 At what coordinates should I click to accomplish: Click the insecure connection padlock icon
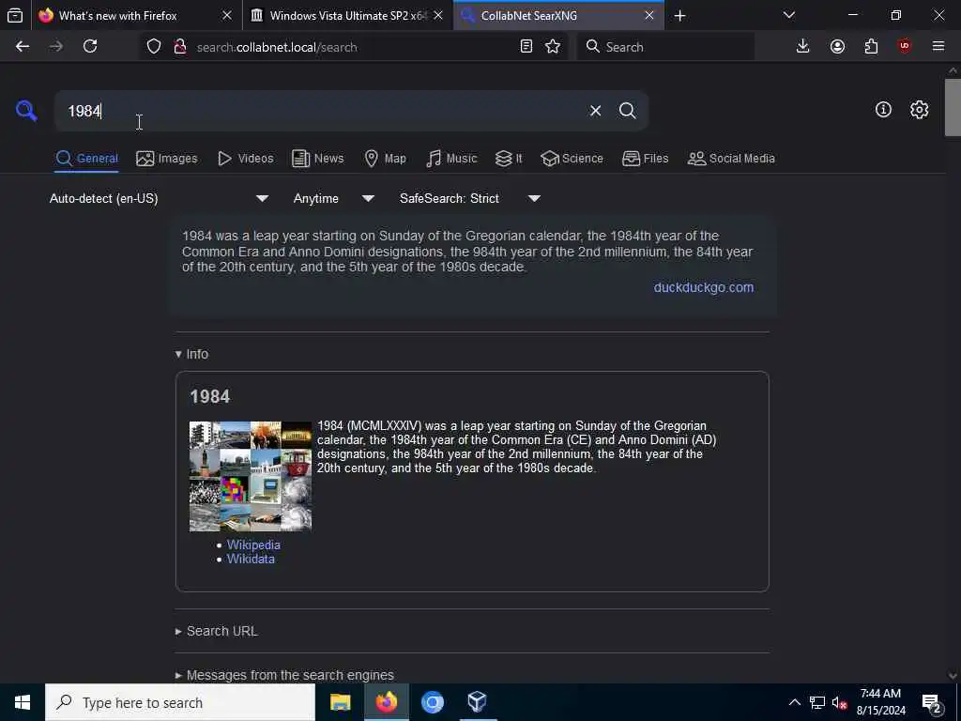pos(179,47)
